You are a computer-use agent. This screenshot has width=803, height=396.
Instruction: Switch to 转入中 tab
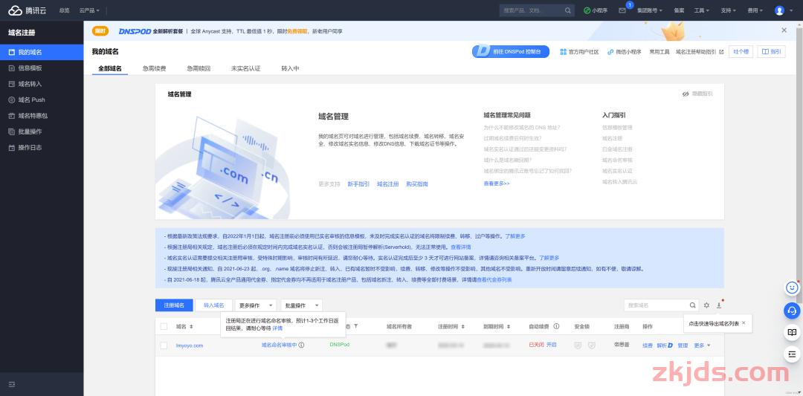(291, 68)
